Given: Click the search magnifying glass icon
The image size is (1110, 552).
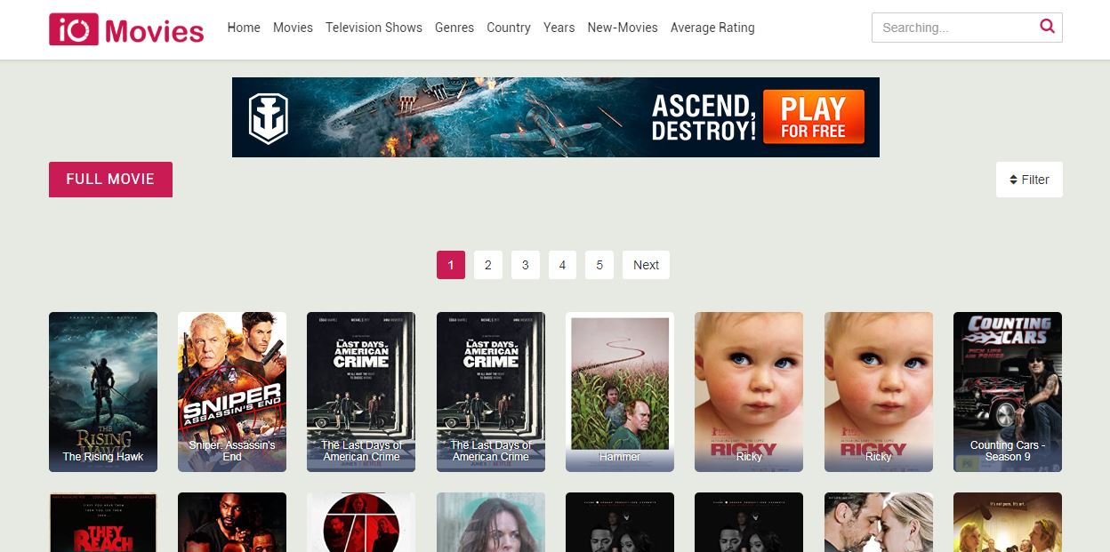Looking at the screenshot, I should coord(1047,27).
